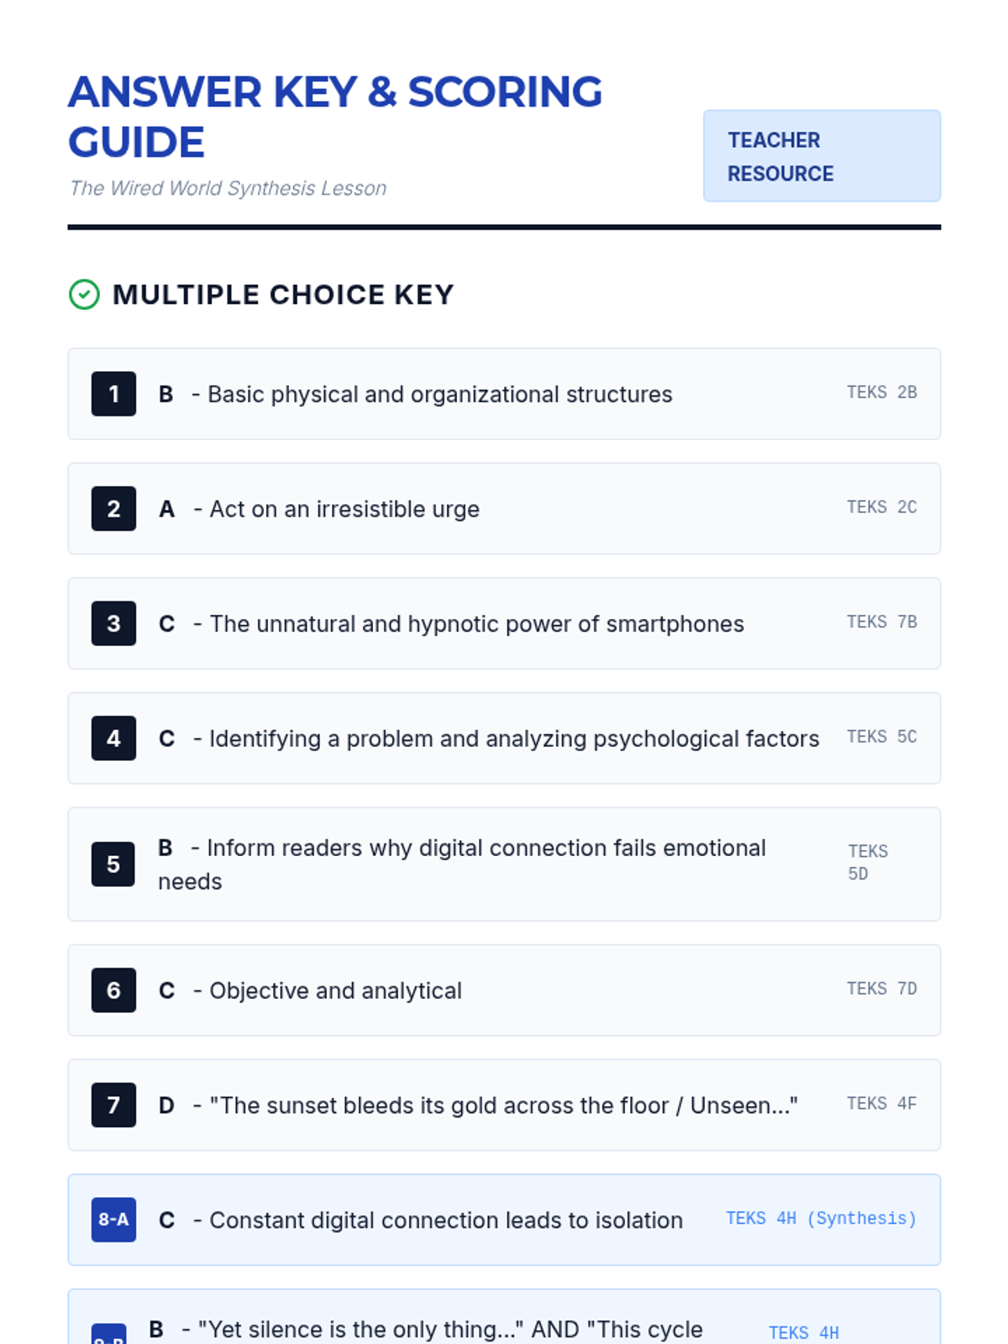Viewport: 1008px width, 1344px height.
Task: Click the Answer Key & Scoring Guide title
Action: (x=334, y=117)
